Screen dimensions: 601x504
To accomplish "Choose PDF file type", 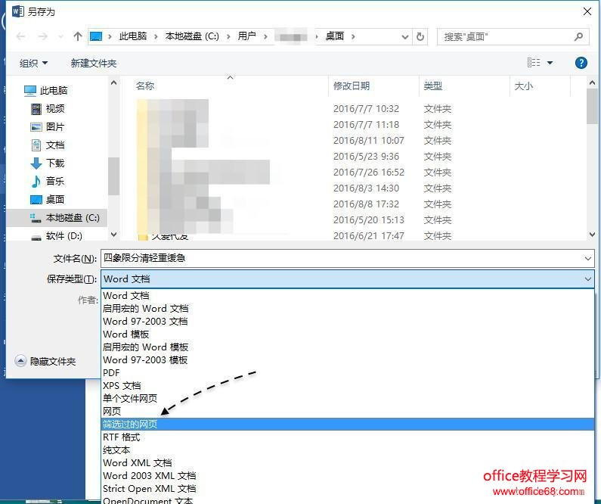I will point(348,373).
